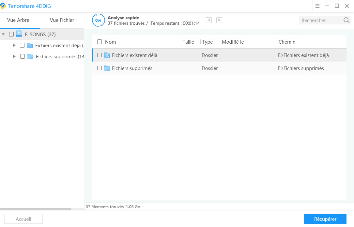Click the E:\Fichiers supprimés path cell
The image size is (354, 227).
point(301,68)
